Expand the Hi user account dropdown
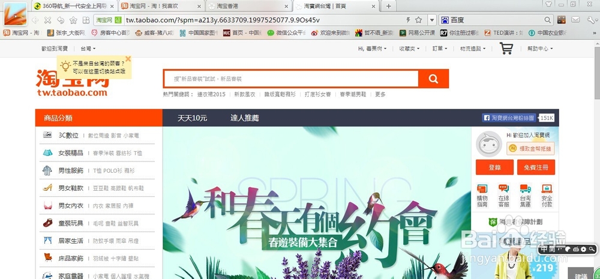The image size is (600, 279). pos(373,49)
